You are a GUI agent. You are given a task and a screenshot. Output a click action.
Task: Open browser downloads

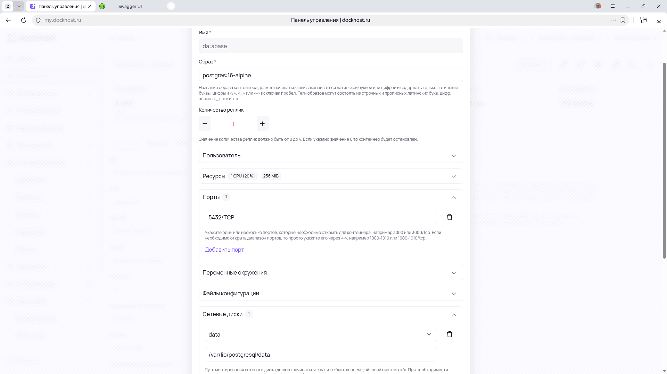click(659, 20)
